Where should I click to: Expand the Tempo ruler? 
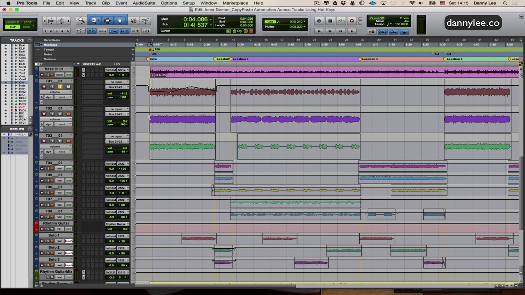[38, 50]
